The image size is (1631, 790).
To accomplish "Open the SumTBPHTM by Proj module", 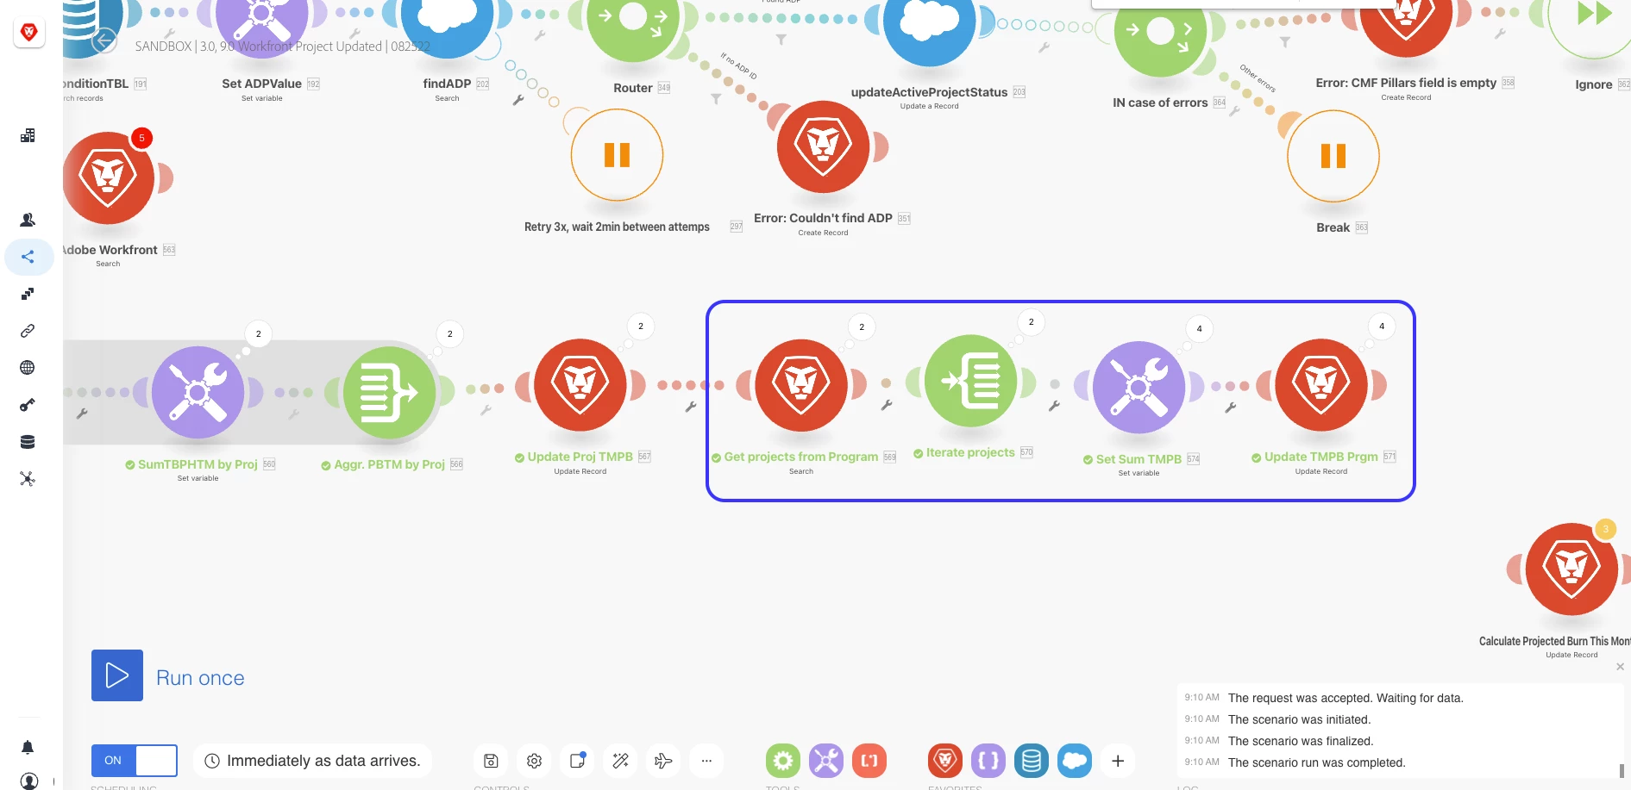I will pos(198,393).
